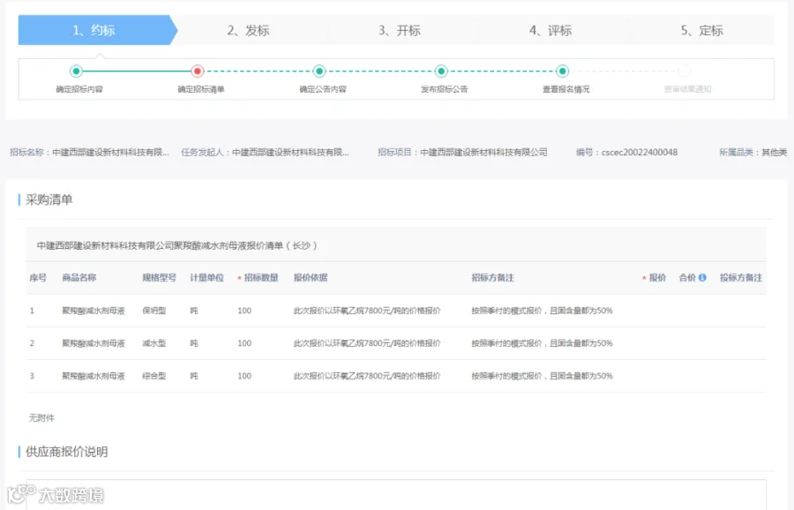Click the info icon beside 合价
Image resolution: width=794 pixels, height=510 pixels.
(702, 278)
